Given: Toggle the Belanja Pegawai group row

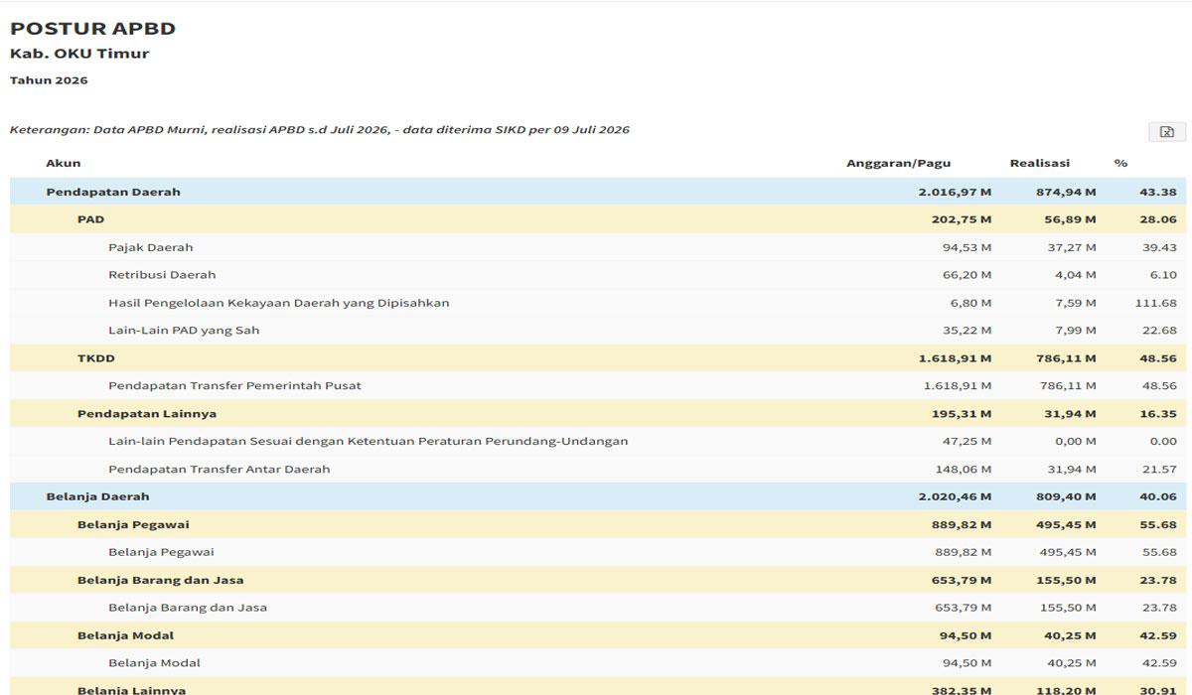Looking at the screenshot, I should click(x=598, y=524).
